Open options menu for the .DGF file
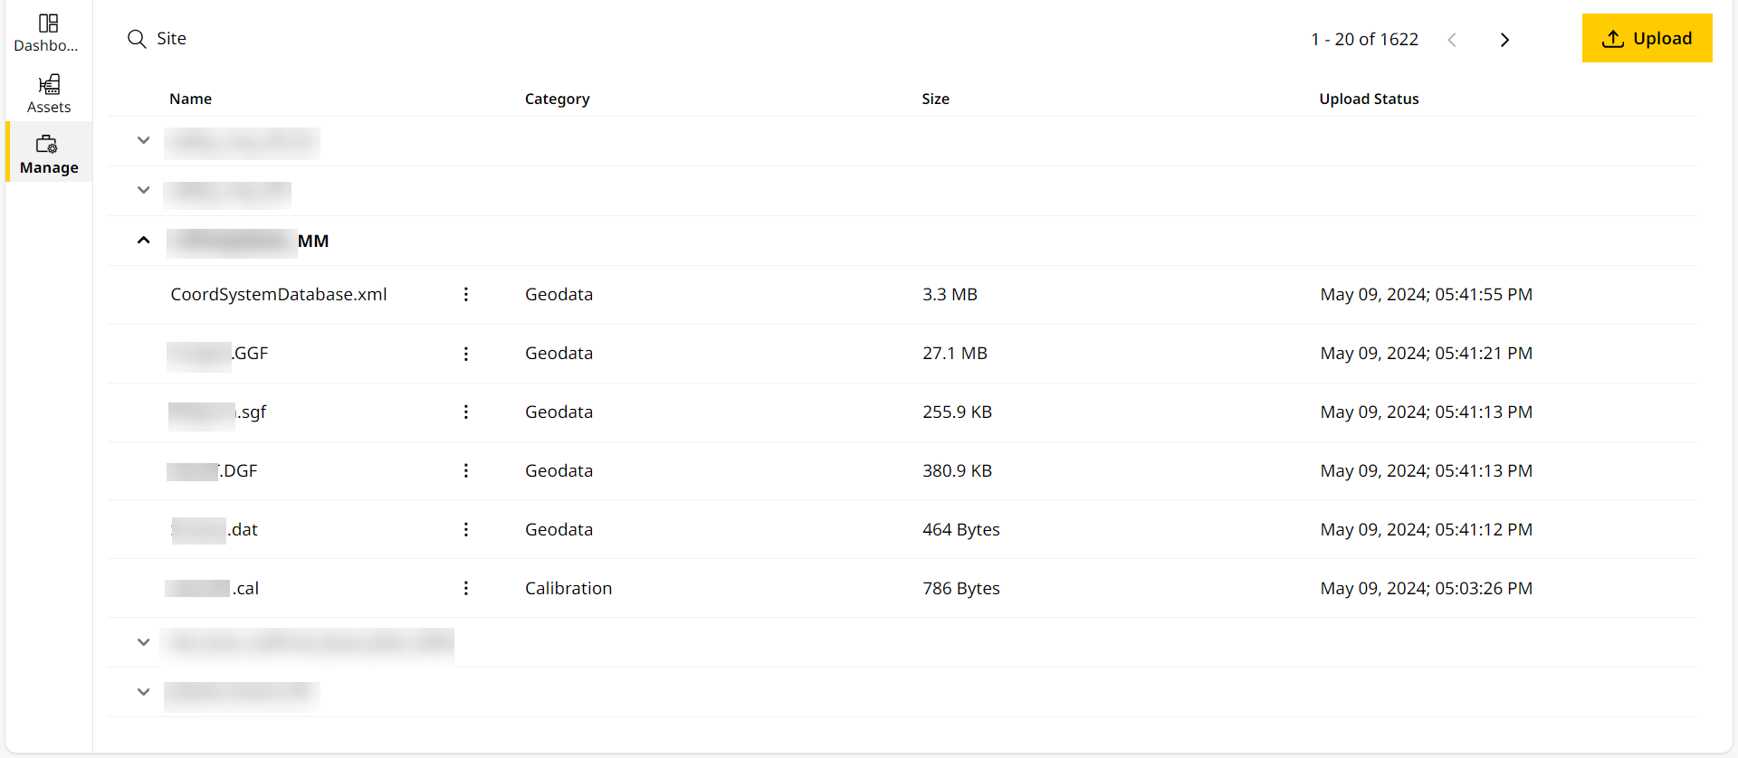The width and height of the screenshot is (1738, 758). [466, 470]
